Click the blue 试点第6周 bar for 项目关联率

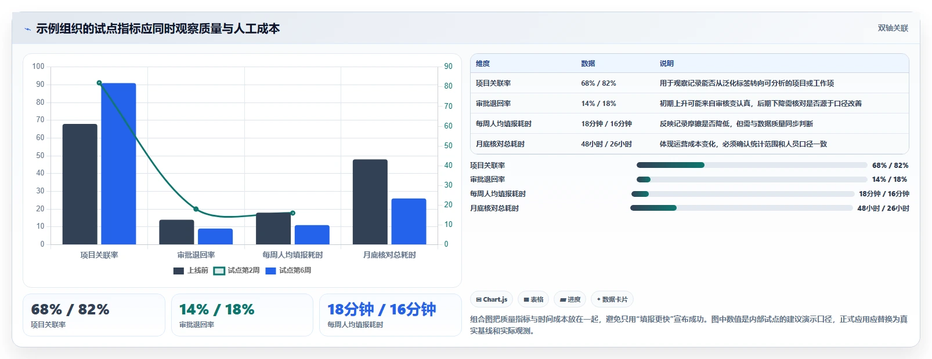pos(118,164)
